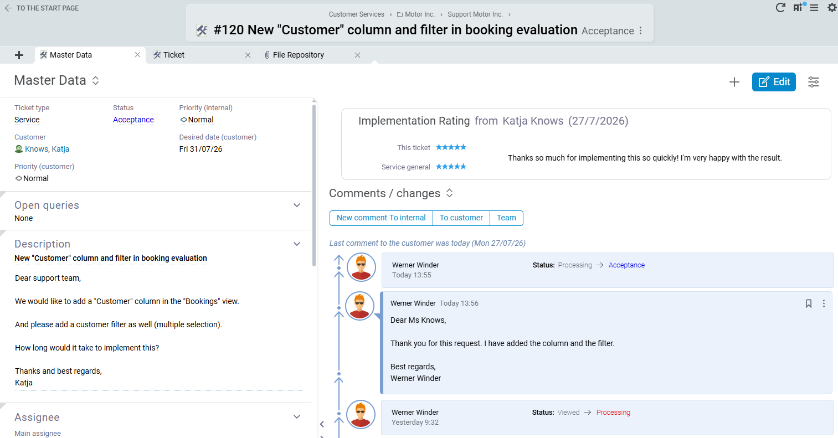Image resolution: width=838 pixels, height=438 pixels.
Task: Select New comment To internal
Action: pyautogui.click(x=381, y=218)
